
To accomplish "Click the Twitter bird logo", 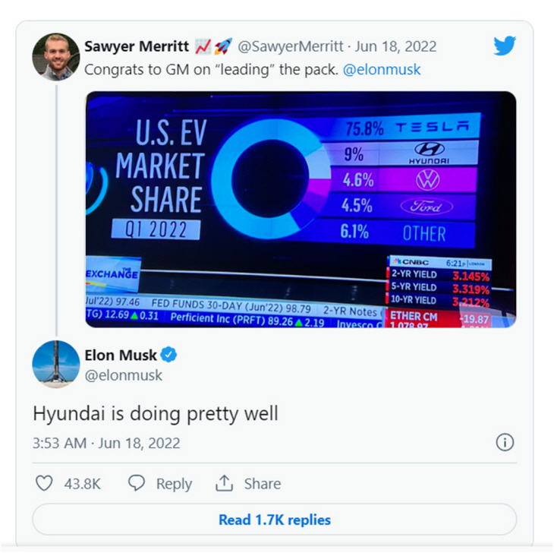I will tap(505, 46).
